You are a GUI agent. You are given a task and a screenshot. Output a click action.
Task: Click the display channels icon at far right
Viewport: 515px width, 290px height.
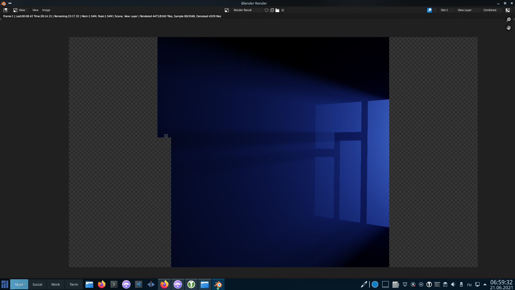tap(508, 10)
